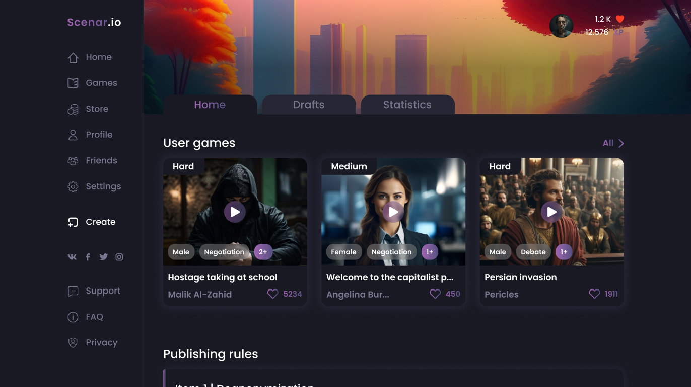Like Hostage taking at school with heart
This screenshot has width=691, height=387.
(272, 294)
